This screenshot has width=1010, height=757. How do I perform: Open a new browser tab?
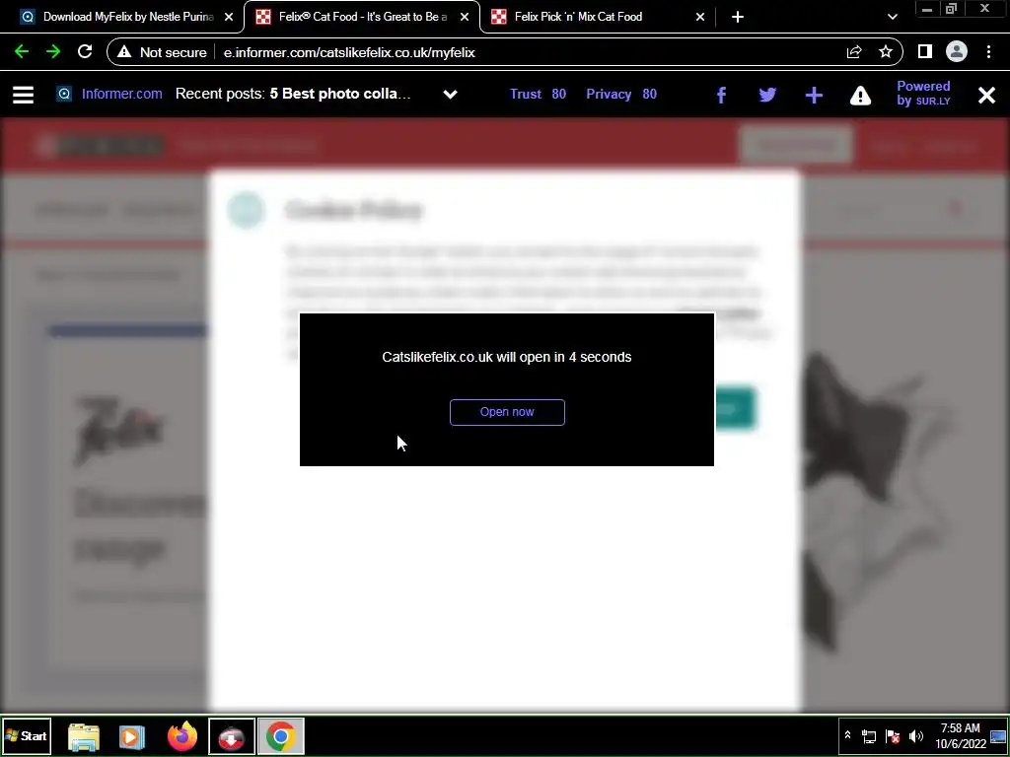pos(738,18)
